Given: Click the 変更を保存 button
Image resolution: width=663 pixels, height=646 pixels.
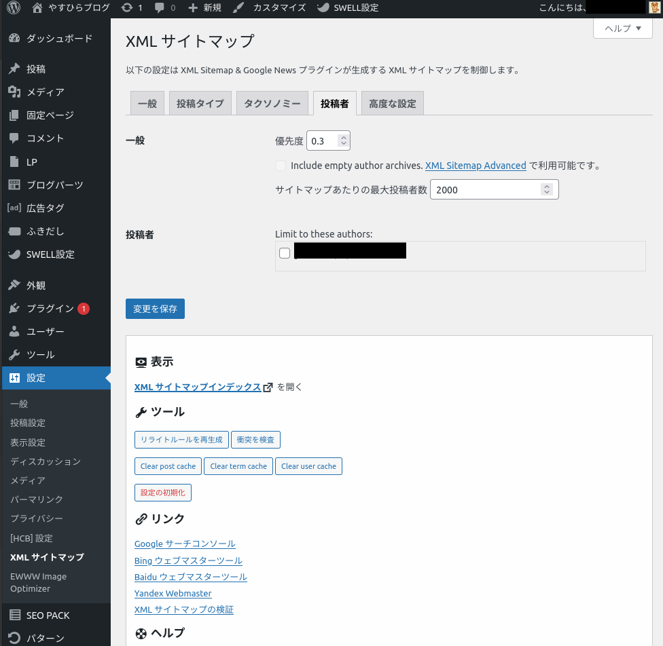Looking at the screenshot, I should [155, 309].
